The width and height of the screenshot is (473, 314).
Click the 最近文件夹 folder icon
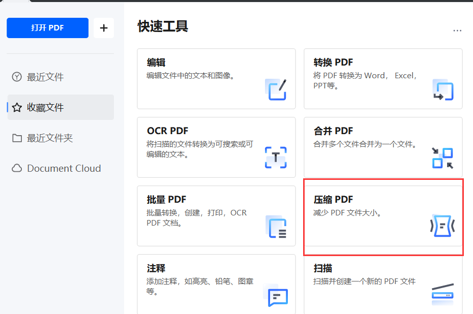17,138
